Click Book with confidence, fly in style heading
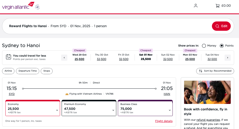The width and height of the screenshot is (239, 129). 205,112
